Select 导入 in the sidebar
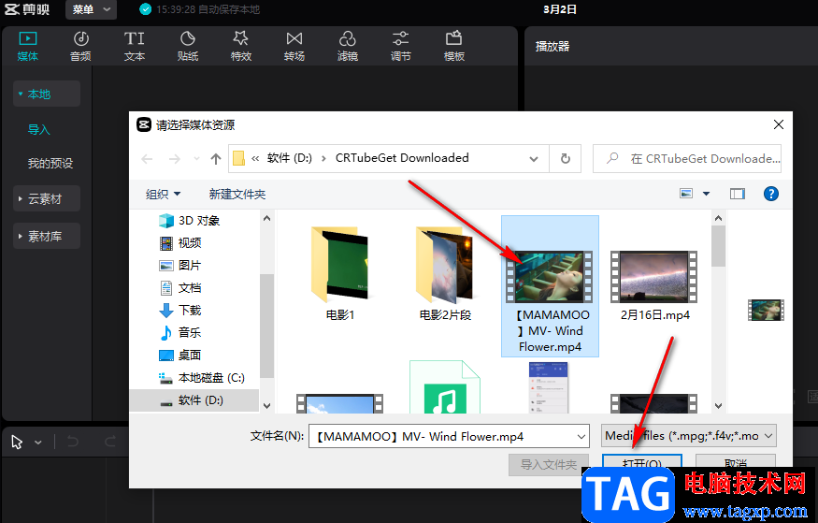818x523 pixels. point(39,129)
